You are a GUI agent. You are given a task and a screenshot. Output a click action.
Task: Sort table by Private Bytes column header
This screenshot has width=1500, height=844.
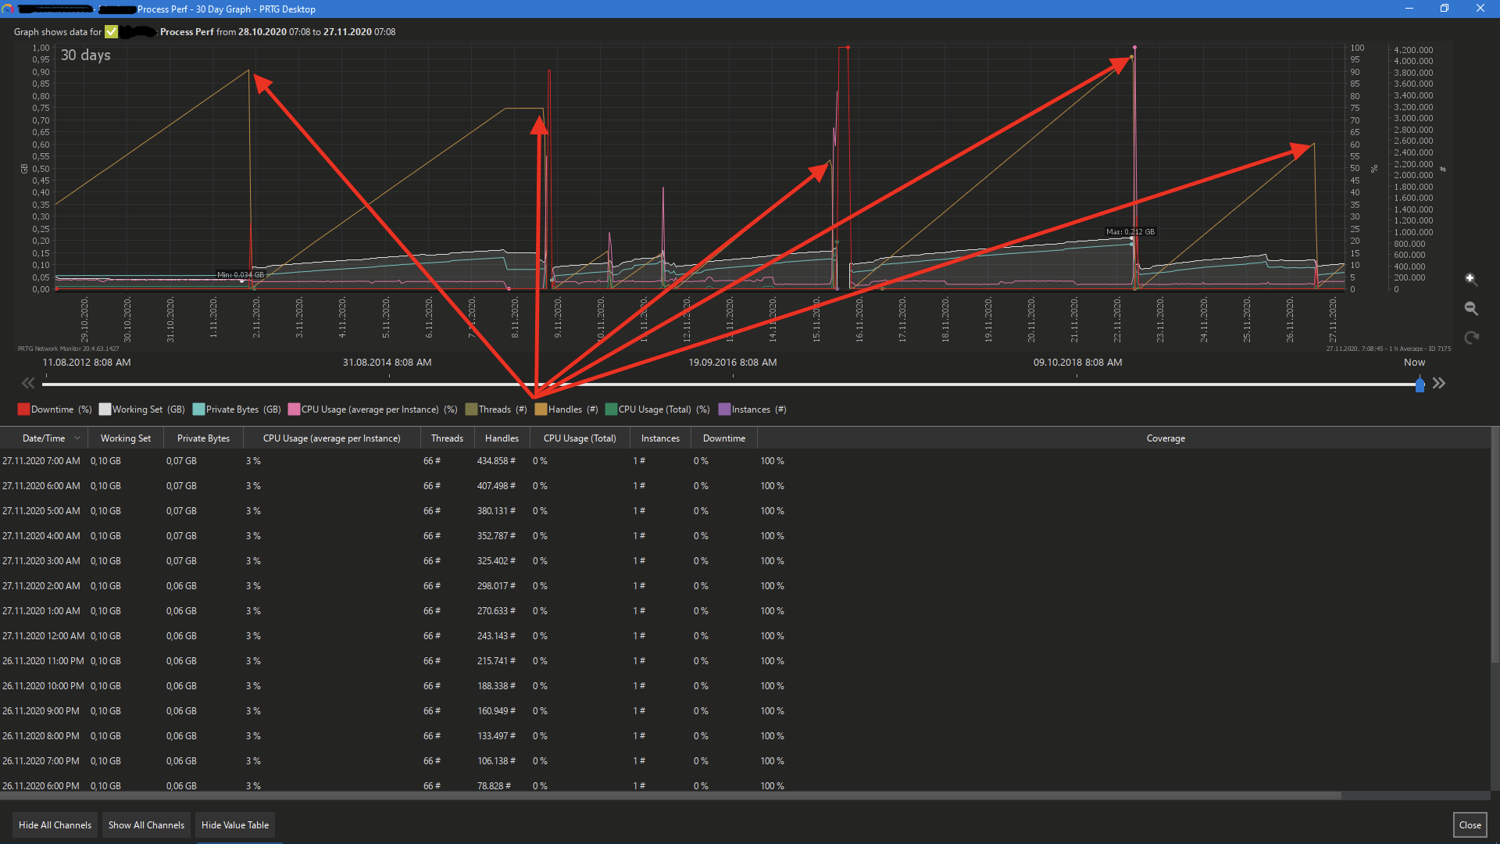click(x=203, y=438)
